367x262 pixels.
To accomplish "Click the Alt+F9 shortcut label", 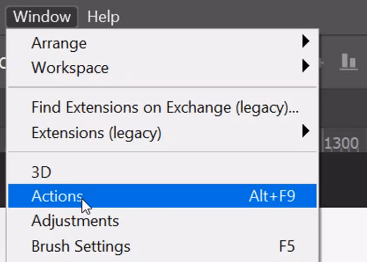I will 272,196.
